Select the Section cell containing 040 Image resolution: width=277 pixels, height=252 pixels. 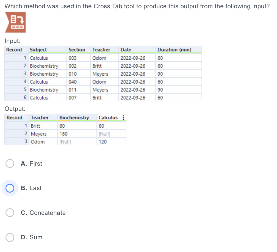click(x=79, y=82)
